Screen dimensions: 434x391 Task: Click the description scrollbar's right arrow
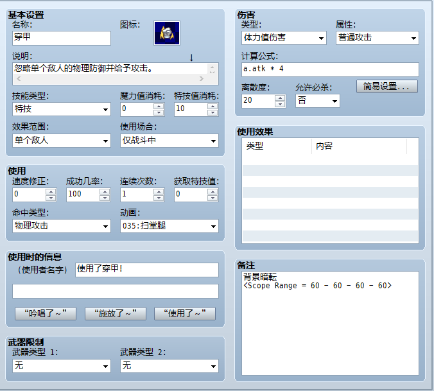pyautogui.click(x=202, y=79)
